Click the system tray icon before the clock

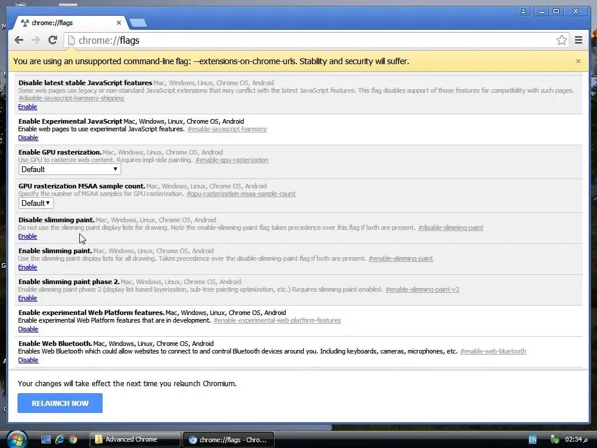555,440
